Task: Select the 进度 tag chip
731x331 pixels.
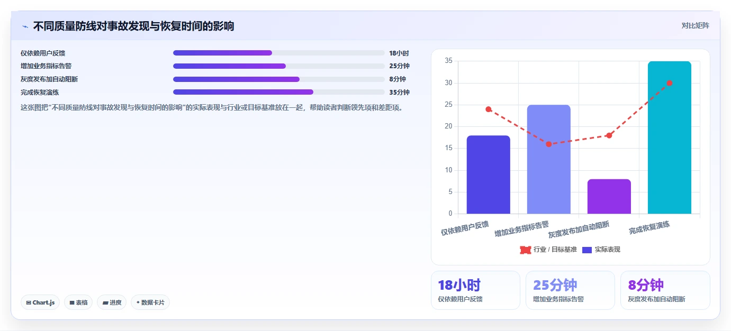Action: 112,302
